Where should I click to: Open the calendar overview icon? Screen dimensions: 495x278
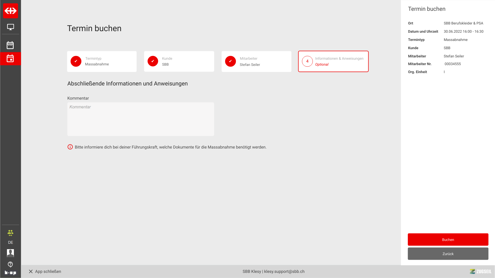tap(10, 45)
